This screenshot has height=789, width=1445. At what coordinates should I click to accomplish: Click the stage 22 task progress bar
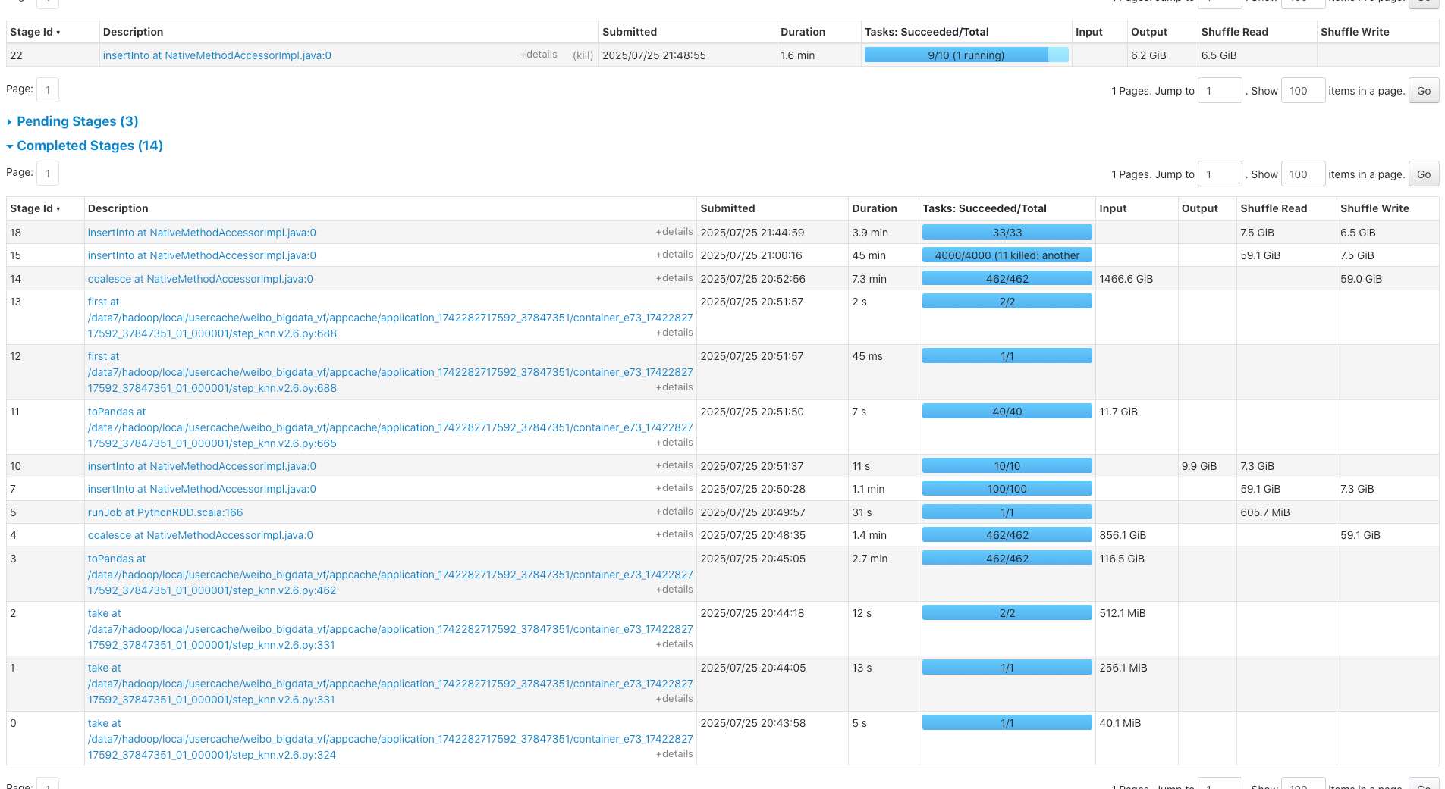[x=966, y=55]
